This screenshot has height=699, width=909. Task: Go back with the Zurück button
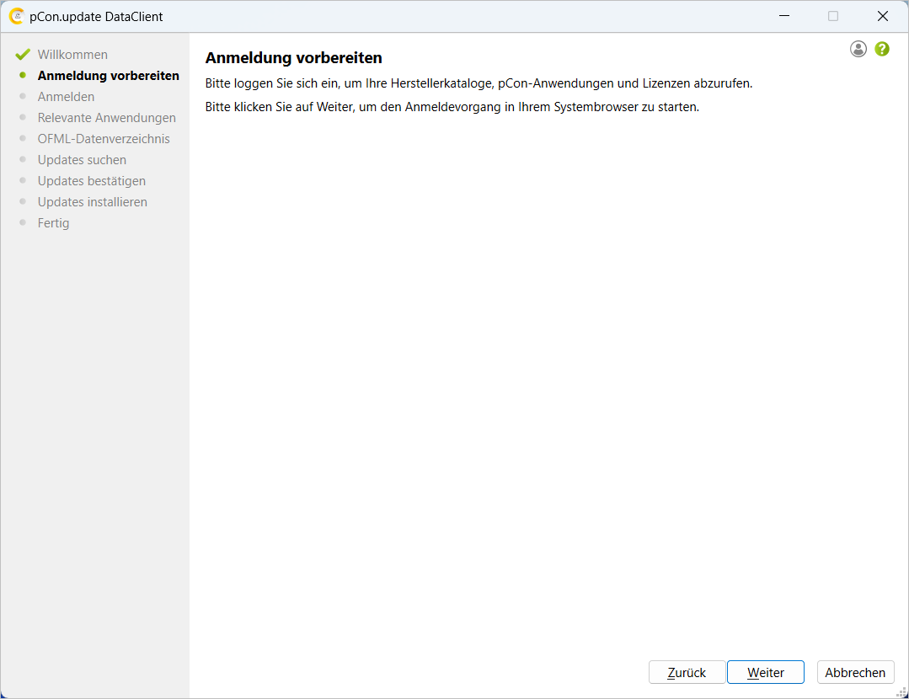pos(687,672)
